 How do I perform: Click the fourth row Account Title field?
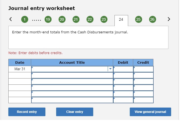click(x=72, y=88)
